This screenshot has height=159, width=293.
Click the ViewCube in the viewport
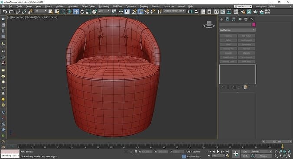(209, 24)
